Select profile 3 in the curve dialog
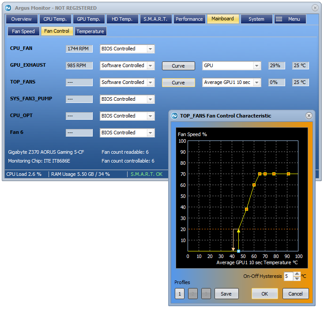The width and height of the screenshot is (324, 315). [206, 294]
